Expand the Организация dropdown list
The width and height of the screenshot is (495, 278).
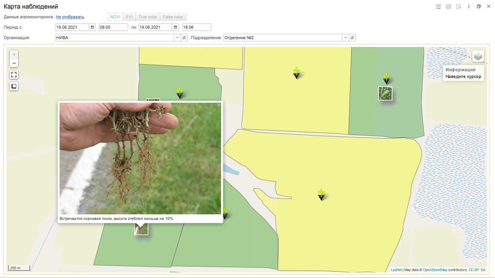pyautogui.click(x=177, y=38)
